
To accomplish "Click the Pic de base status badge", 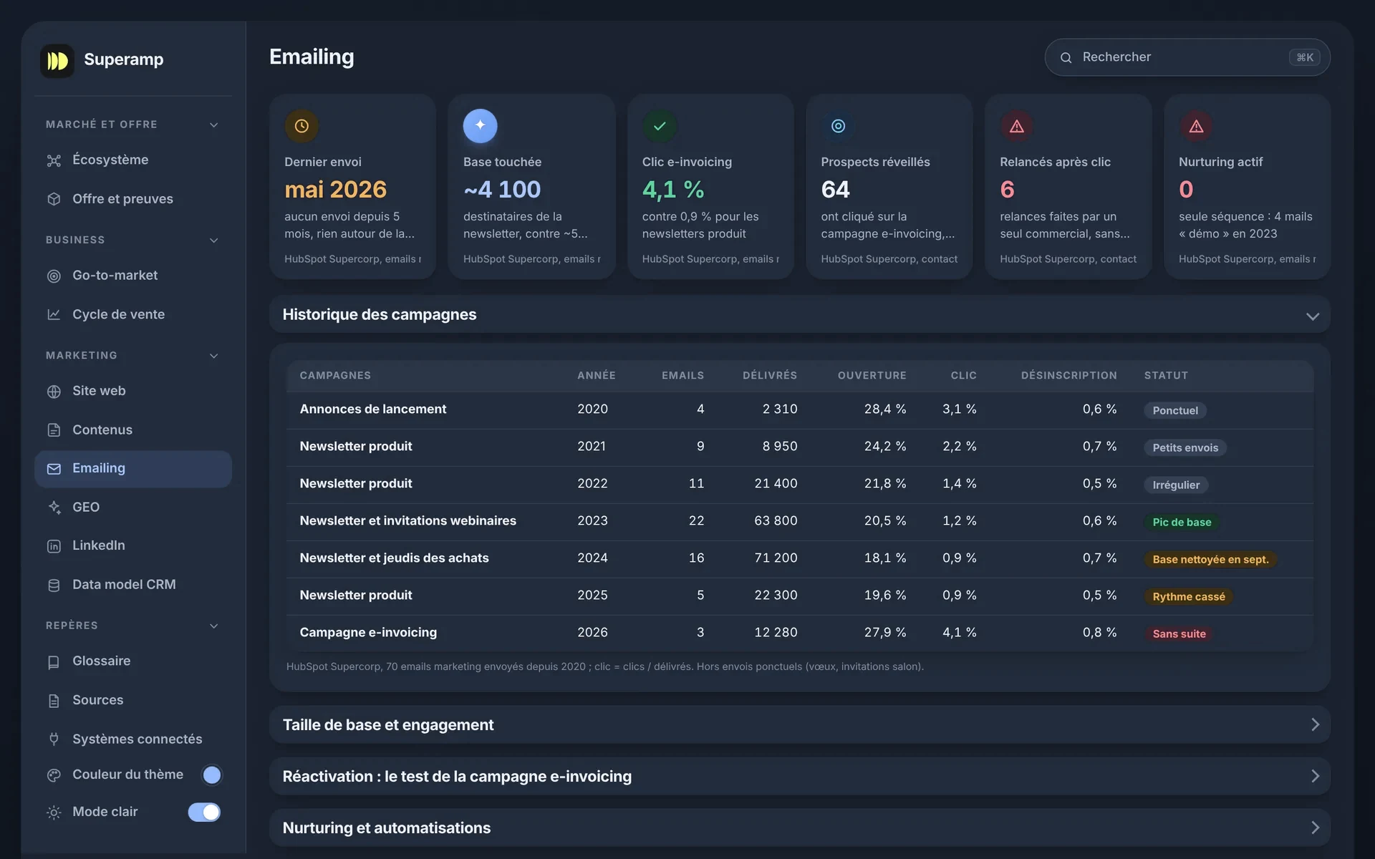I will 1182,522.
